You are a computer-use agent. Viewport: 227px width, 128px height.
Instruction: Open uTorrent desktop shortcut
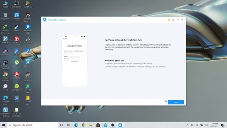pyautogui.click(x=17, y=64)
